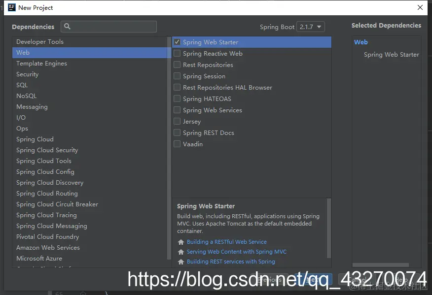
Task: Select Microsoft Azure category
Action: pyautogui.click(x=90, y=258)
